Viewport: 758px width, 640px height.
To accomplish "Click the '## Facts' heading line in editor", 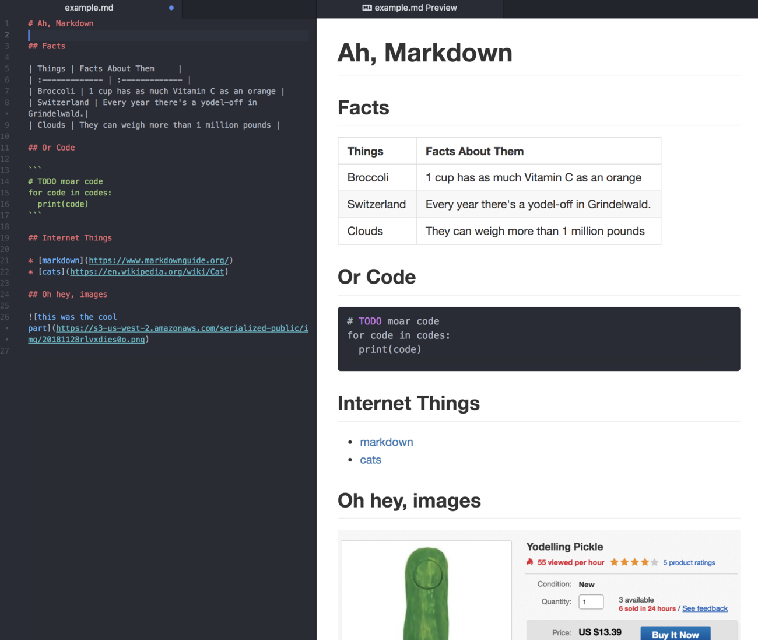I will [47, 46].
